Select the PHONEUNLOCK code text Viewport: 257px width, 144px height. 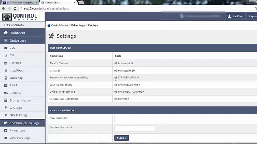point(129,92)
